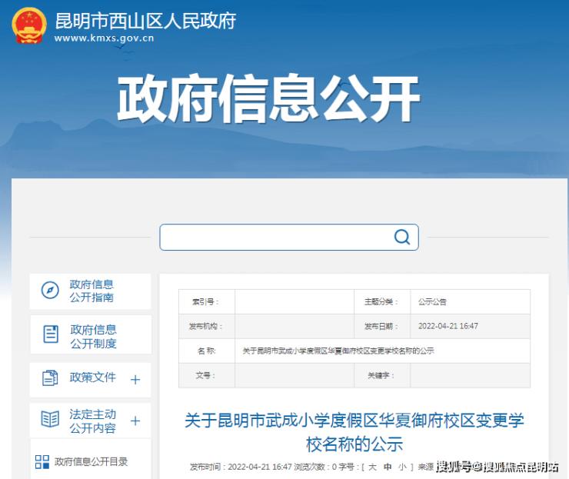Select the 政策文件 sidebar entry
Image resolution: width=569 pixels, height=479 pixels.
(92, 378)
